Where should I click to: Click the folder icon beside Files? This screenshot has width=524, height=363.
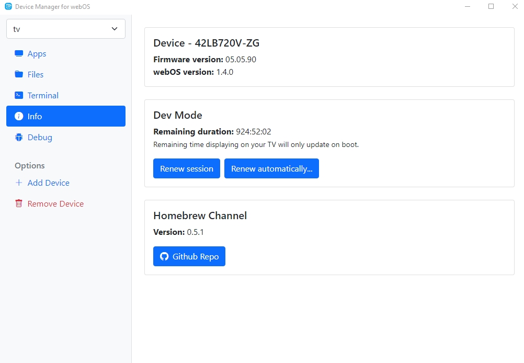coord(19,74)
